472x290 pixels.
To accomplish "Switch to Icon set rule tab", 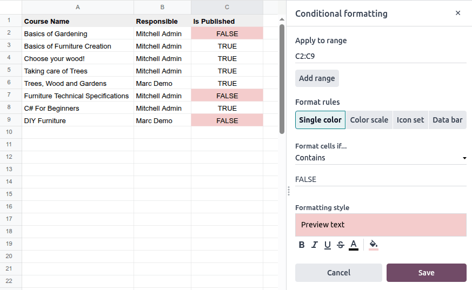I will click(x=410, y=120).
